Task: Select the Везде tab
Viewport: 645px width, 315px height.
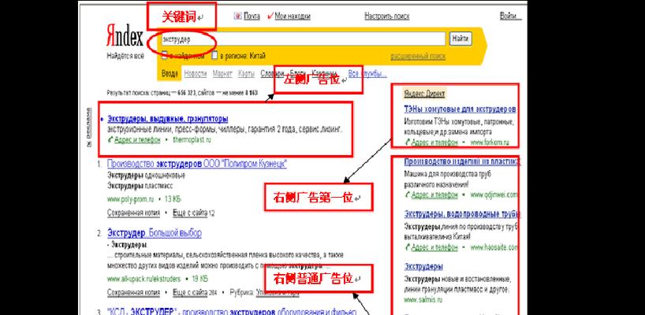Action: pos(170,74)
